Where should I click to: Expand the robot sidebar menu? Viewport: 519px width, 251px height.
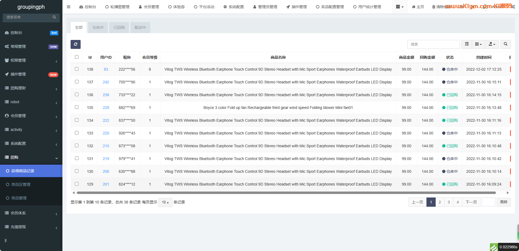pyautogui.click(x=31, y=102)
